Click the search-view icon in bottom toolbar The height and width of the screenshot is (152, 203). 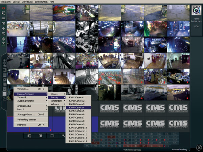tap(41, 136)
